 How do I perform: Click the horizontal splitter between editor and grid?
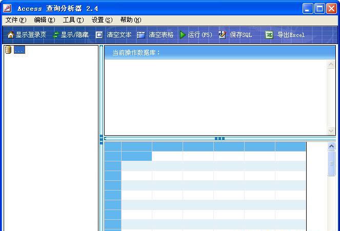[219, 138]
